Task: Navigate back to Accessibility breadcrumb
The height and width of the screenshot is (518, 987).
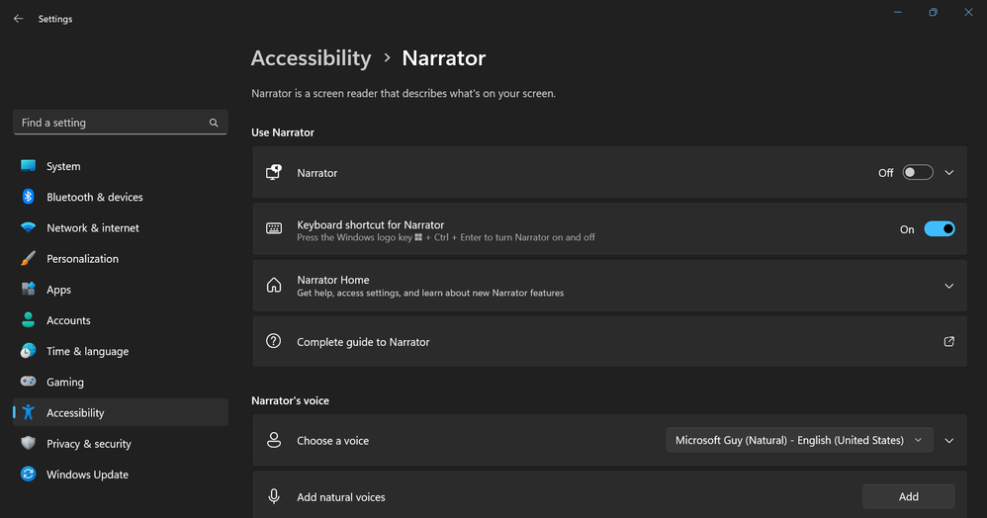Action: (x=311, y=58)
